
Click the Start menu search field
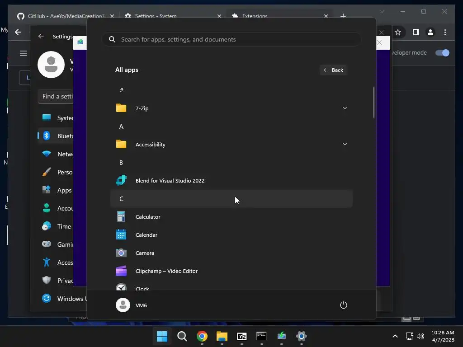[231, 39]
